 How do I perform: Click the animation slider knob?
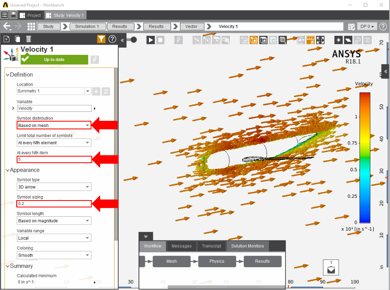[134, 39]
